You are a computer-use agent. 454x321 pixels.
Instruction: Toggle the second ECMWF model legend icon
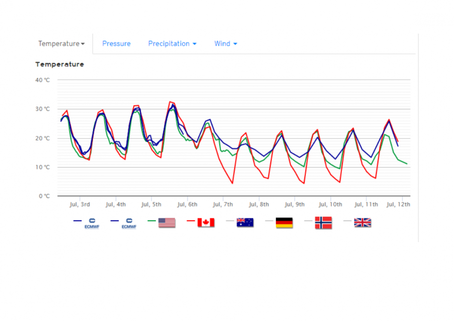pos(129,222)
